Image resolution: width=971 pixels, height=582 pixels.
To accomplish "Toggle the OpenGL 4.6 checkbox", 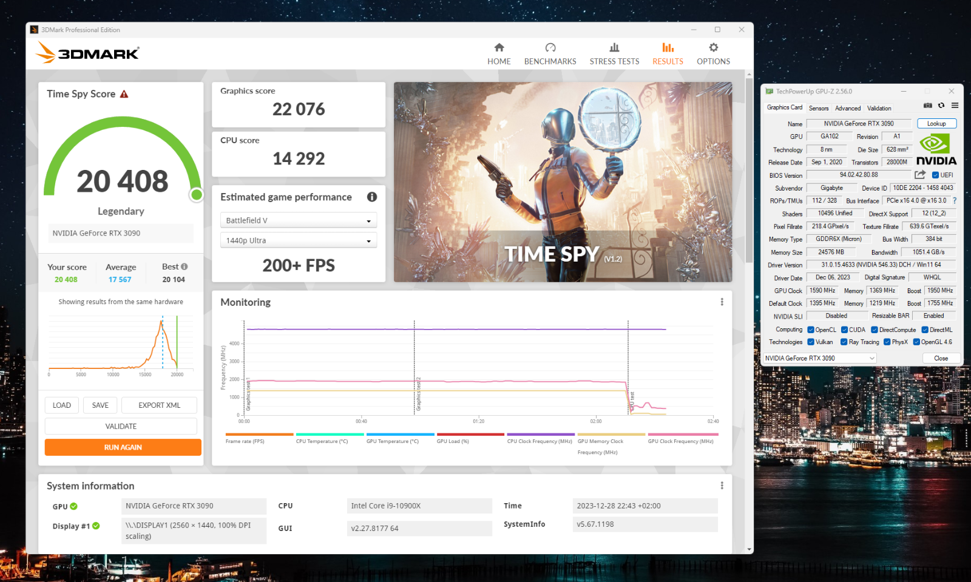I will click(x=916, y=342).
